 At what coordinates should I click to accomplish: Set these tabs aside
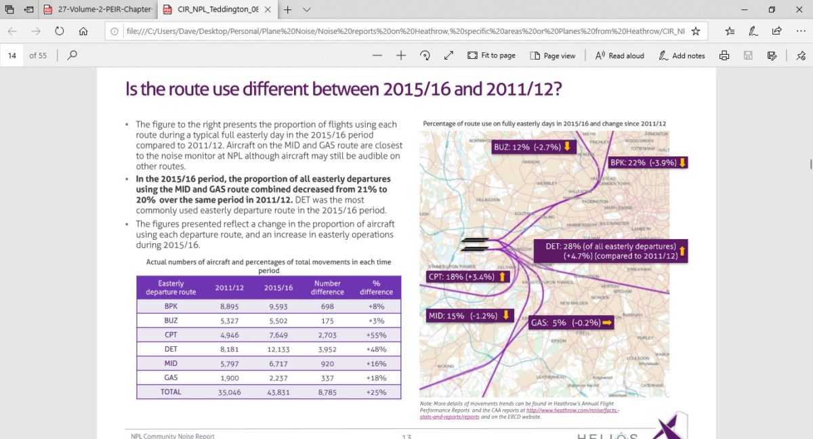coord(28,10)
